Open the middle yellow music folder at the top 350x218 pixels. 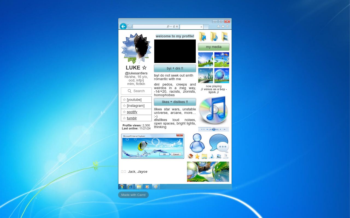pos(214,36)
